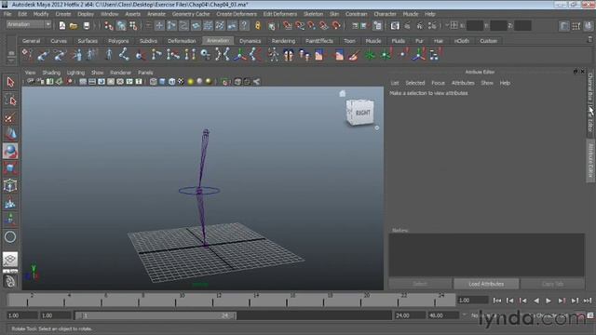Click the Paint Skin Weights brush icon
Screen dimensions: 596x335
354,55
